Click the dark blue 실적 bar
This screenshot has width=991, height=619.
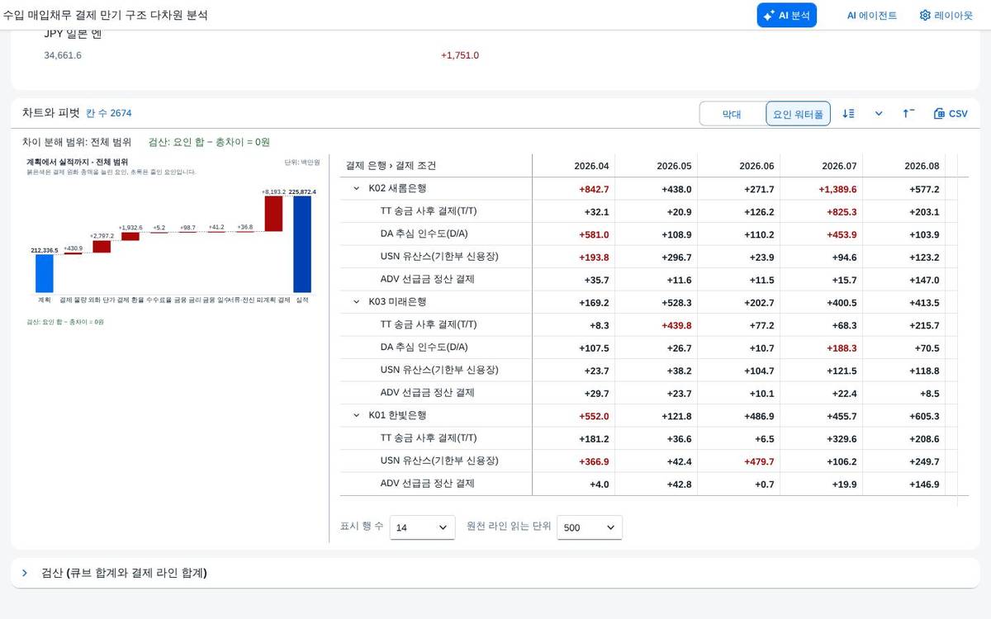click(x=302, y=244)
